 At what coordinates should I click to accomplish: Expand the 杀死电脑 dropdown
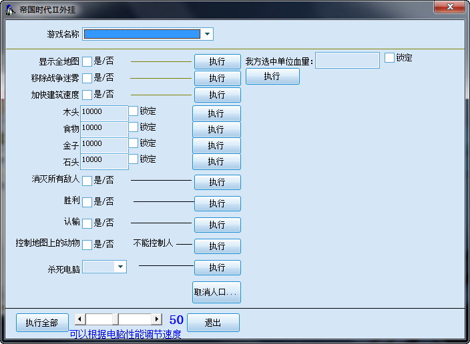click(120, 267)
